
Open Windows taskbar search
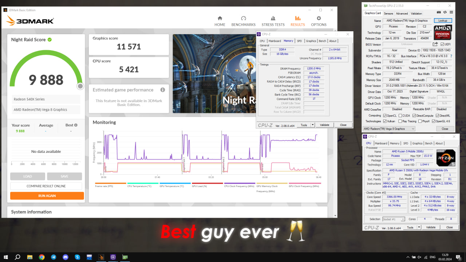point(17,257)
